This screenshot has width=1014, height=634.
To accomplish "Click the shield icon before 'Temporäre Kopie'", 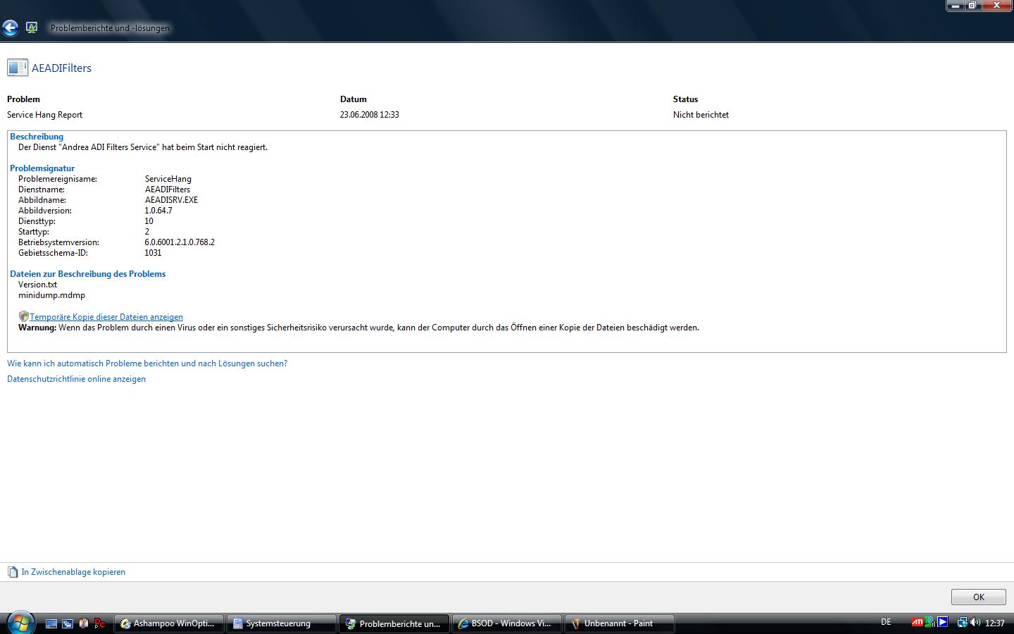I will [x=23, y=316].
